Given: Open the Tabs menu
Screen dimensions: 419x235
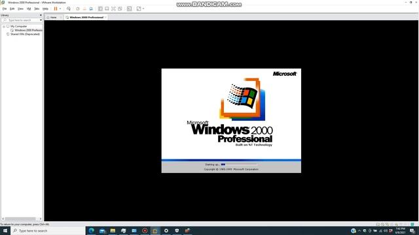Looking at the screenshot, I should coord(37,8).
